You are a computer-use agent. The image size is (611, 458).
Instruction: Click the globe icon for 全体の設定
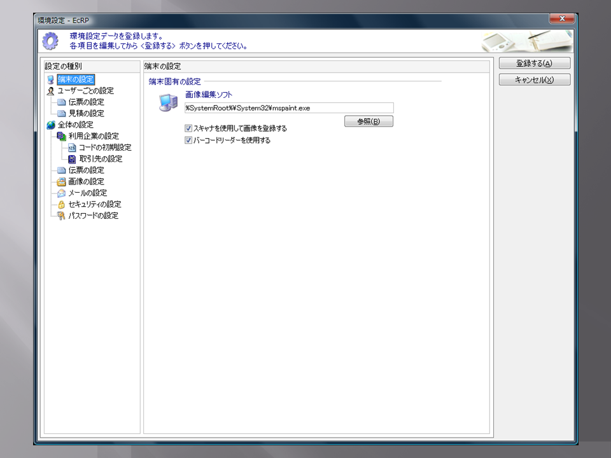pyautogui.click(x=50, y=125)
